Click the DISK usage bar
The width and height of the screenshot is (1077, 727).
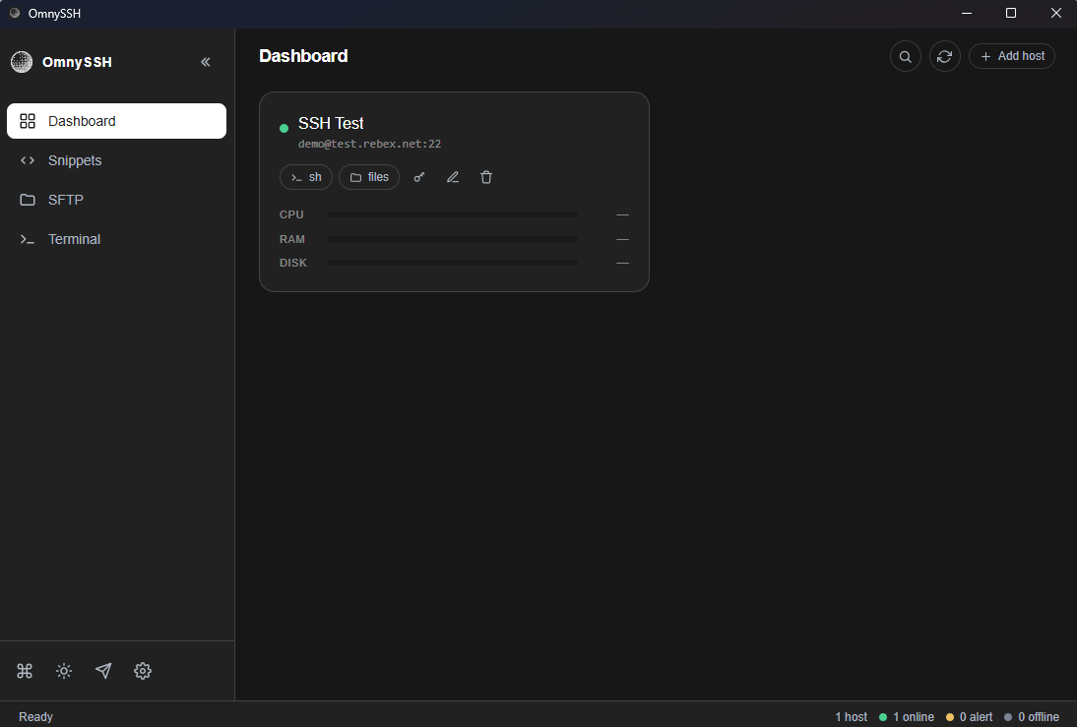click(452, 263)
